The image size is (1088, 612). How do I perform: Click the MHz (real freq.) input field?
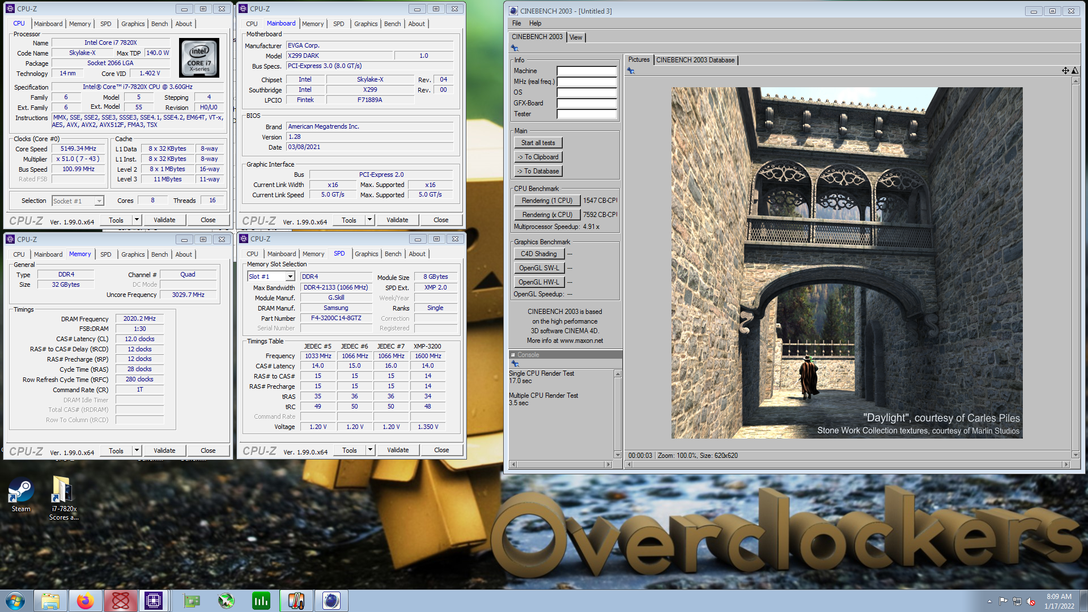(586, 82)
